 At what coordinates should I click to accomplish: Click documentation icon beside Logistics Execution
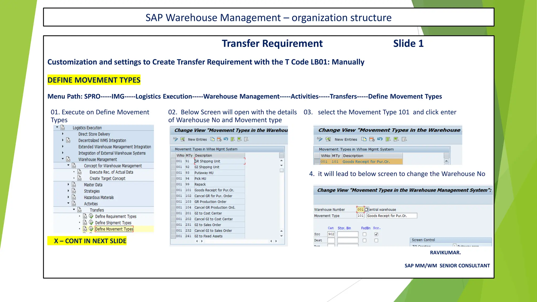click(63, 128)
